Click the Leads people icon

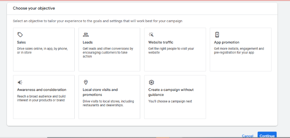(86, 34)
